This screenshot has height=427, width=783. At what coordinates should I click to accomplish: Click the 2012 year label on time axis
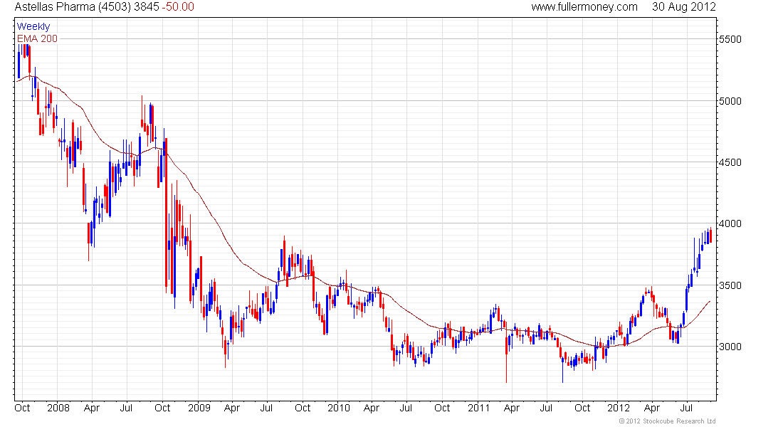pyautogui.click(x=618, y=408)
